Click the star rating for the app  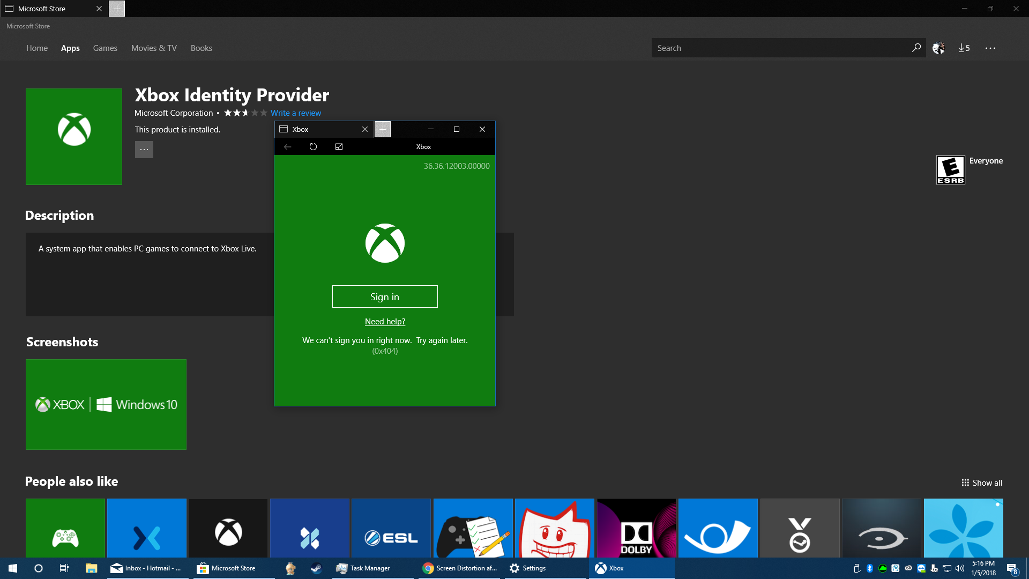(245, 113)
